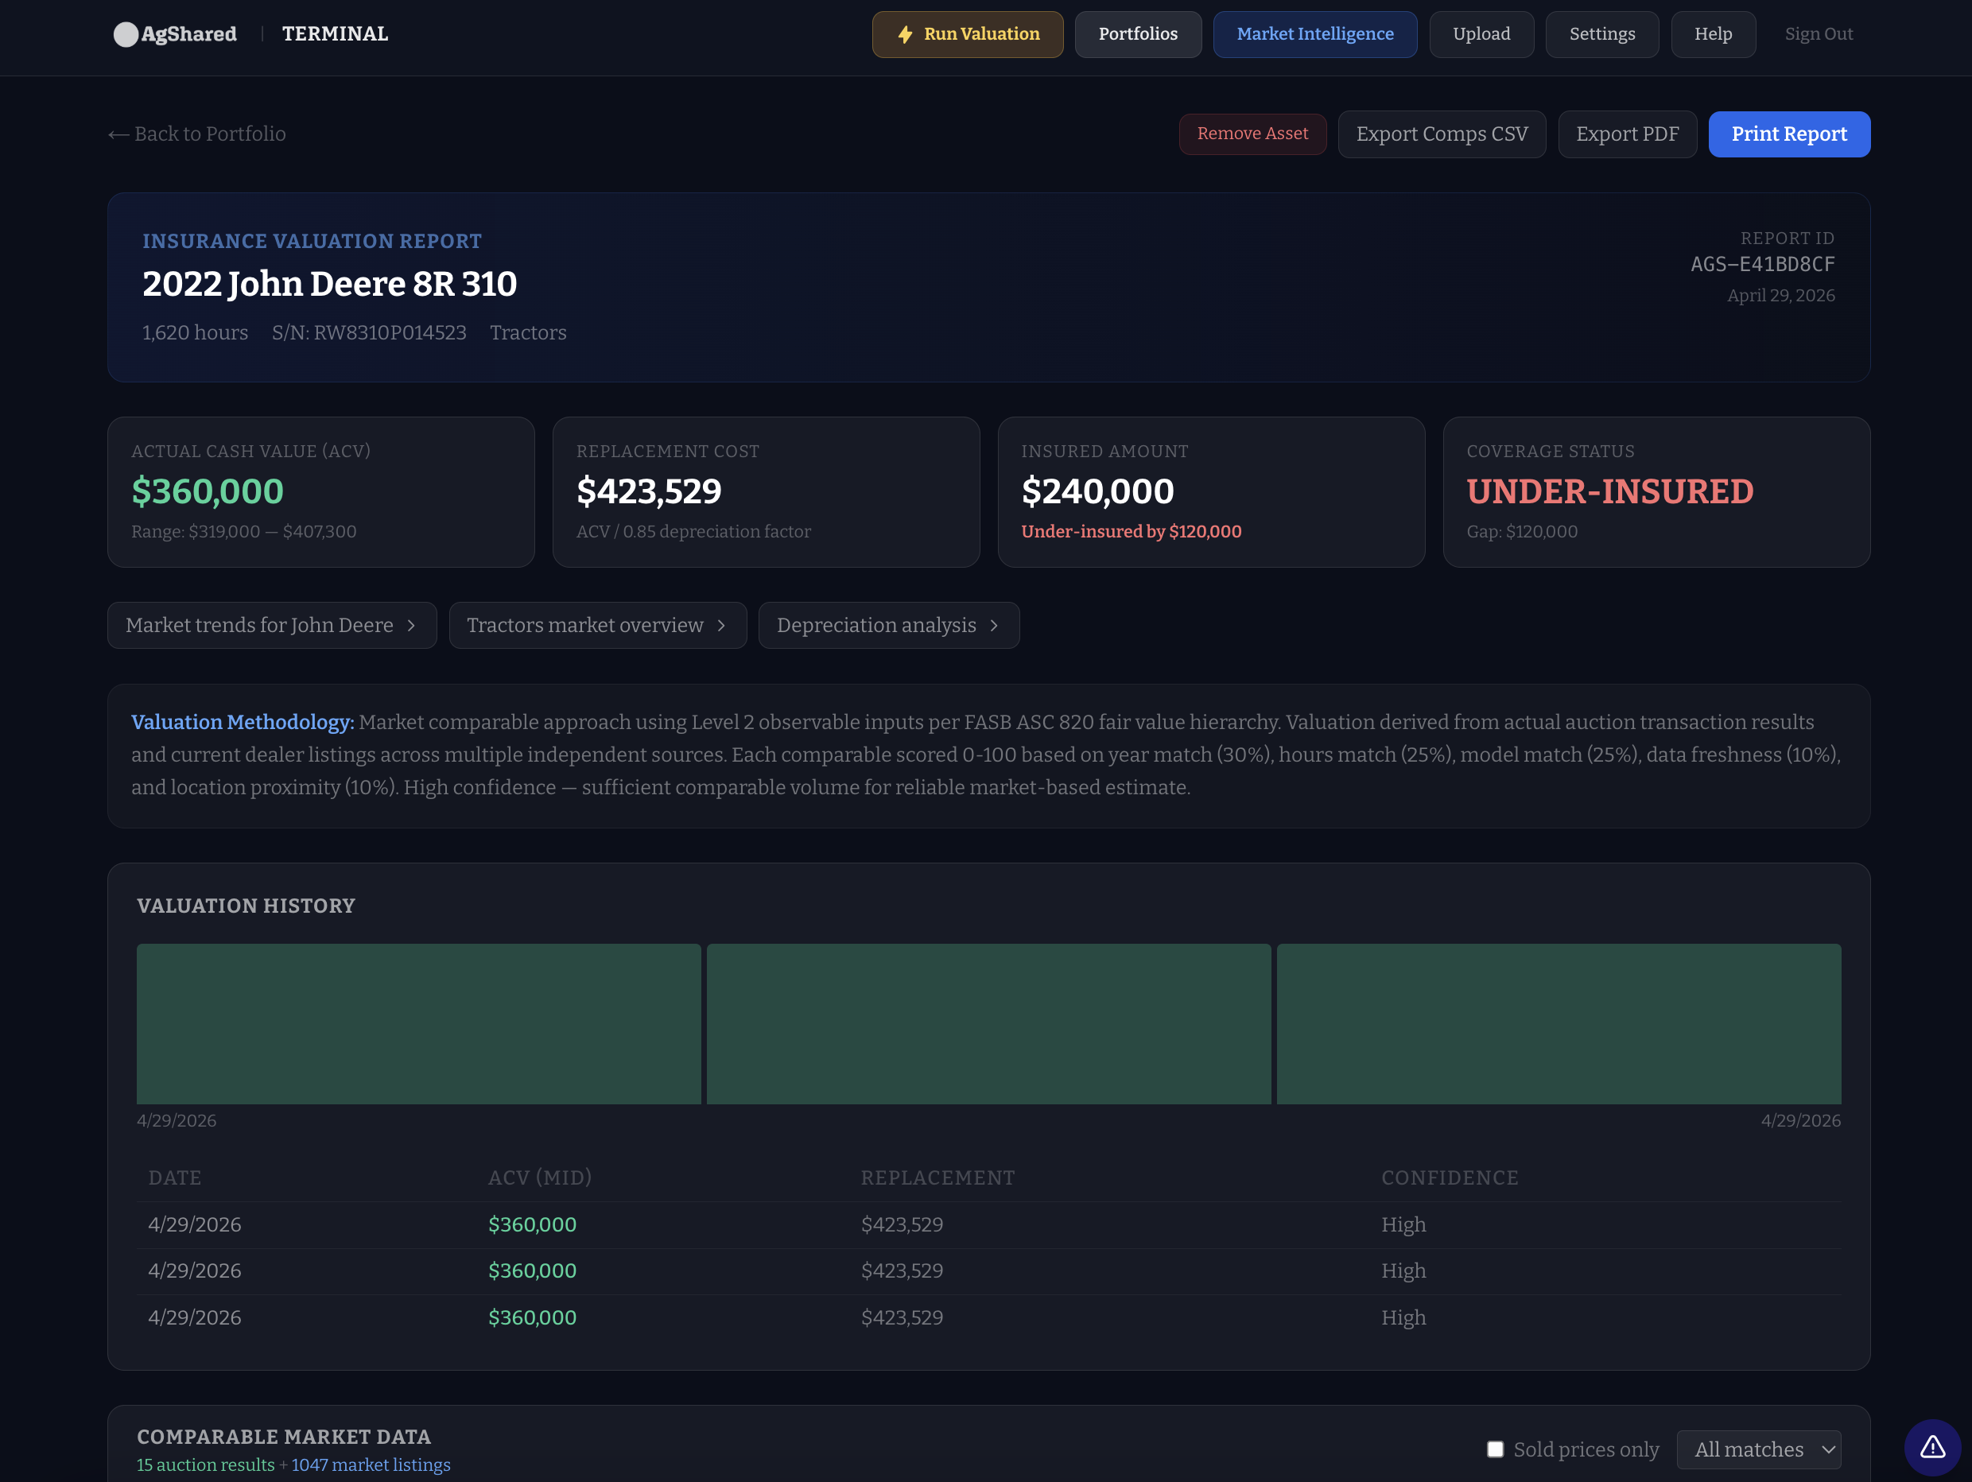Click the Gap: $120,000 text
1972x1482 pixels.
click(1522, 532)
